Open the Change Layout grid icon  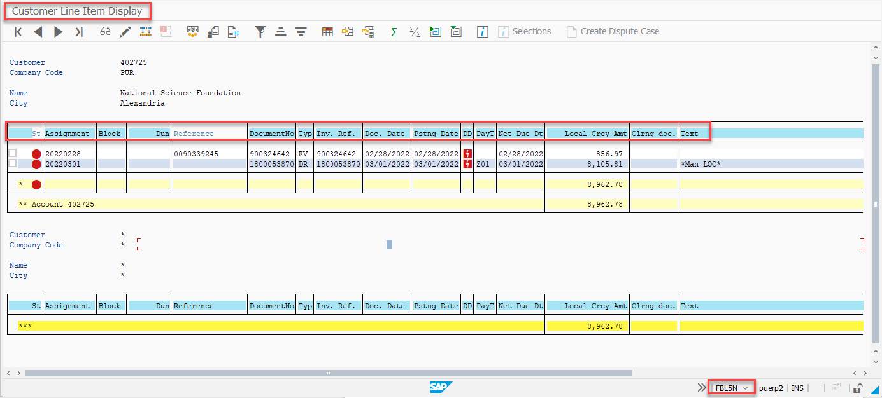[327, 31]
